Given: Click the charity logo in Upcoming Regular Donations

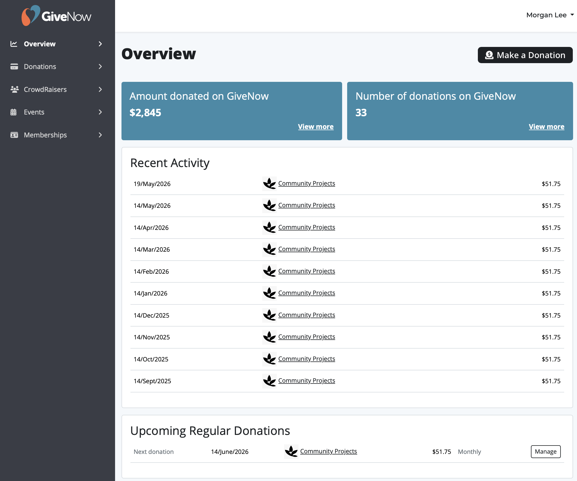Looking at the screenshot, I should point(291,452).
